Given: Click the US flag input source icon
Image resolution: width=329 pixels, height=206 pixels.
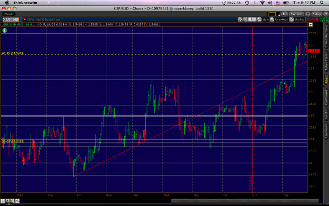Looking at the screenshot, I should 278,3.
